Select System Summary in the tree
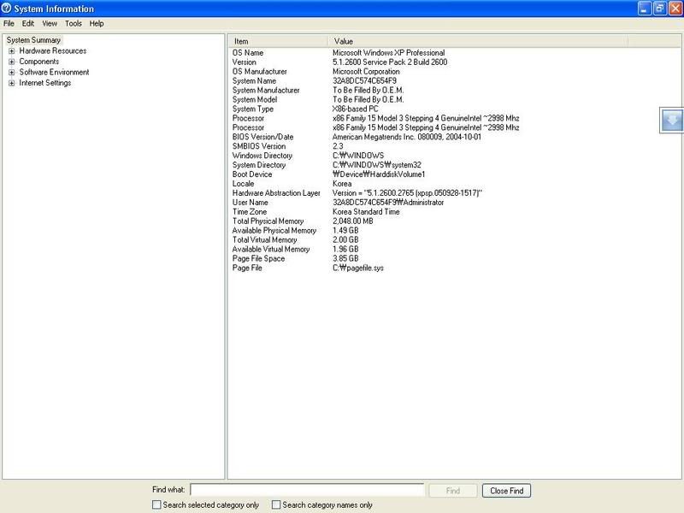Viewport: 684px width, 513px height. click(33, 40)
